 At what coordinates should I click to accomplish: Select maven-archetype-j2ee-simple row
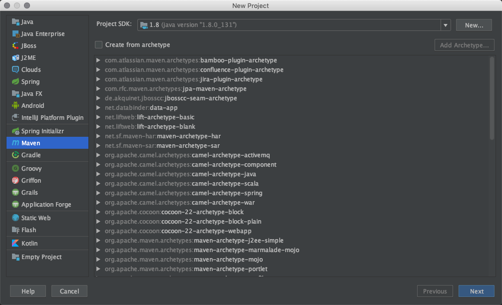[x=291, y=240]
